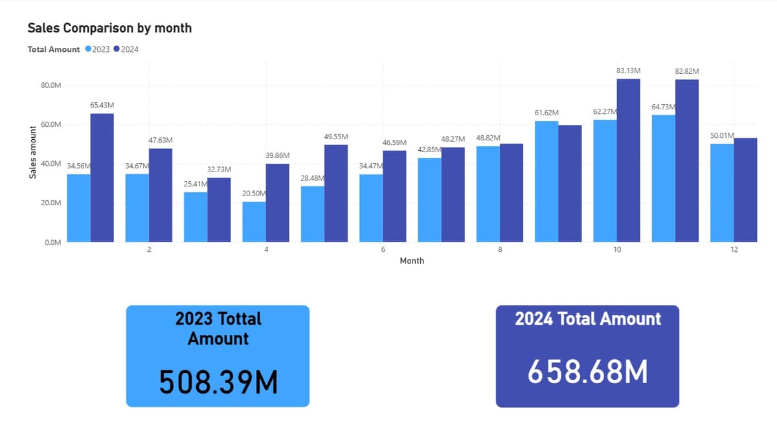This screenshot has height=424, width=777.
Task: Click the 49.55M dark blue bar
Action: pyautogui.click(x=336, y=194)
